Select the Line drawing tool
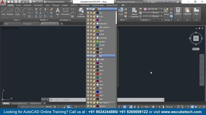 pyautogui.click(x=4, y=11)
